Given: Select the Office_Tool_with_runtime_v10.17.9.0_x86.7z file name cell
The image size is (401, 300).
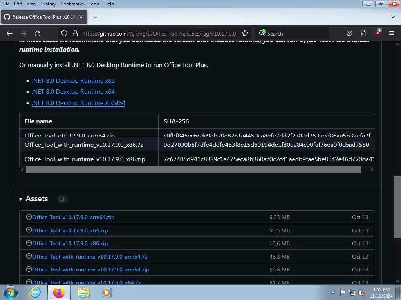Looking at the screenshot, I should coord(89,145).
